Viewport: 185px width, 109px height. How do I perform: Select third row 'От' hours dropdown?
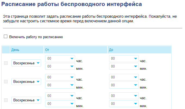pos(60,96)
